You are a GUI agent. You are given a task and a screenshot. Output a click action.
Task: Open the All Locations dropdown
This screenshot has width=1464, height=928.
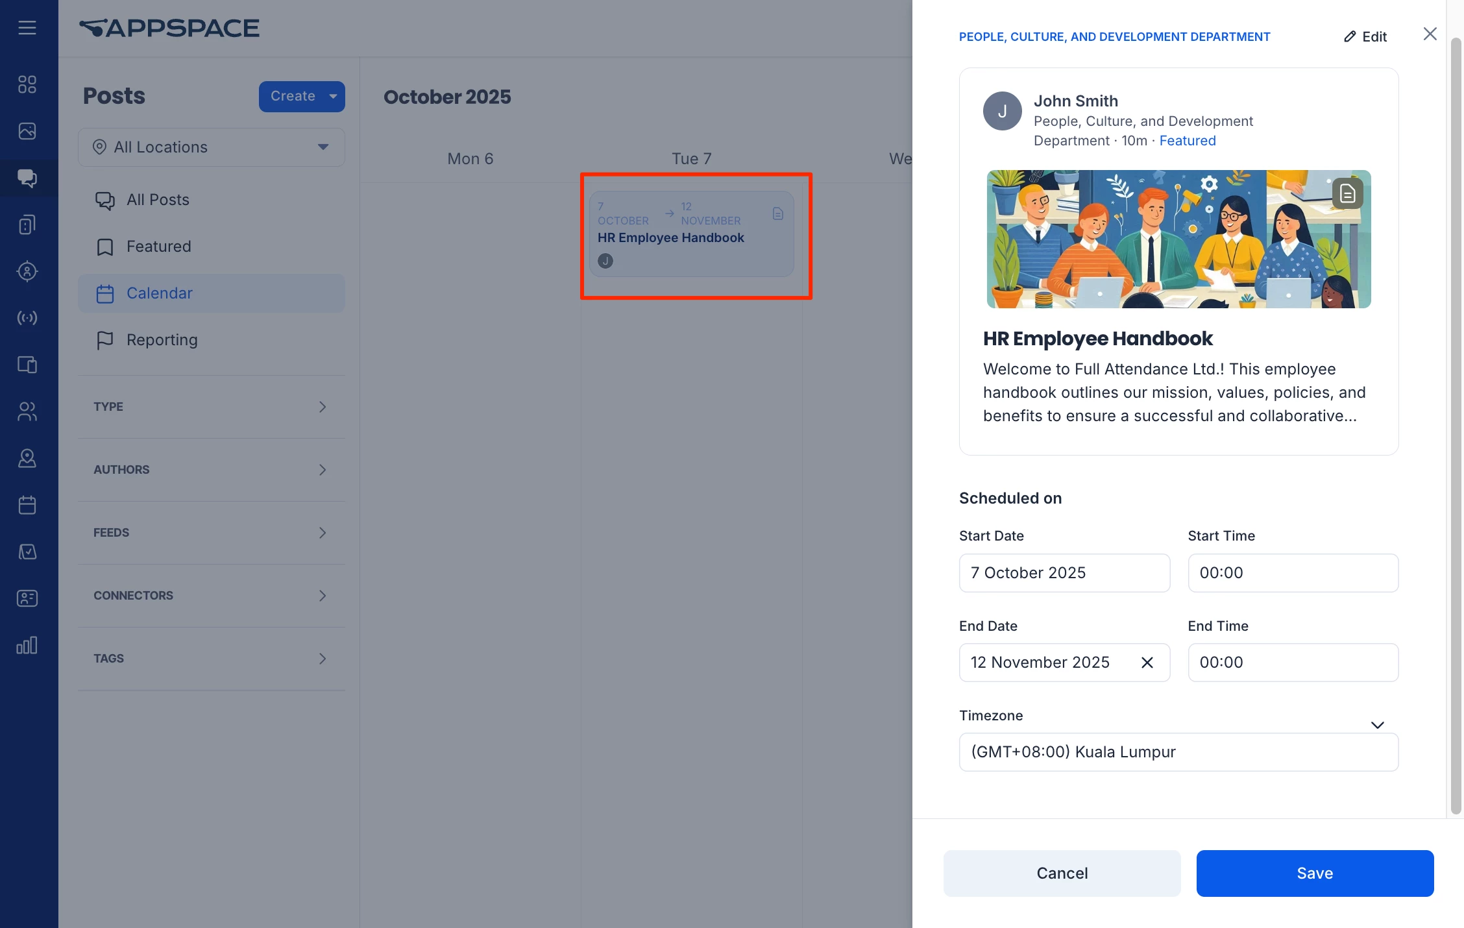(x=212, y=147)
